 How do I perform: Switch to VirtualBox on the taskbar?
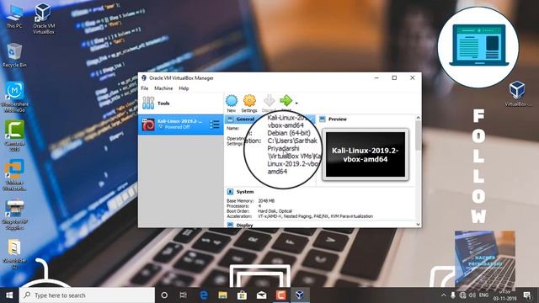coord(300,295)
